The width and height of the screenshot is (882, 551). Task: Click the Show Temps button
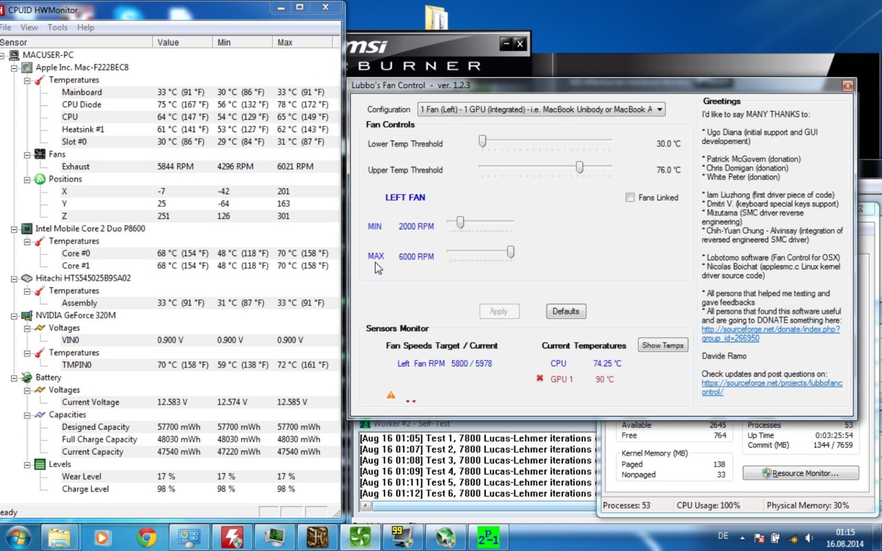663,345
